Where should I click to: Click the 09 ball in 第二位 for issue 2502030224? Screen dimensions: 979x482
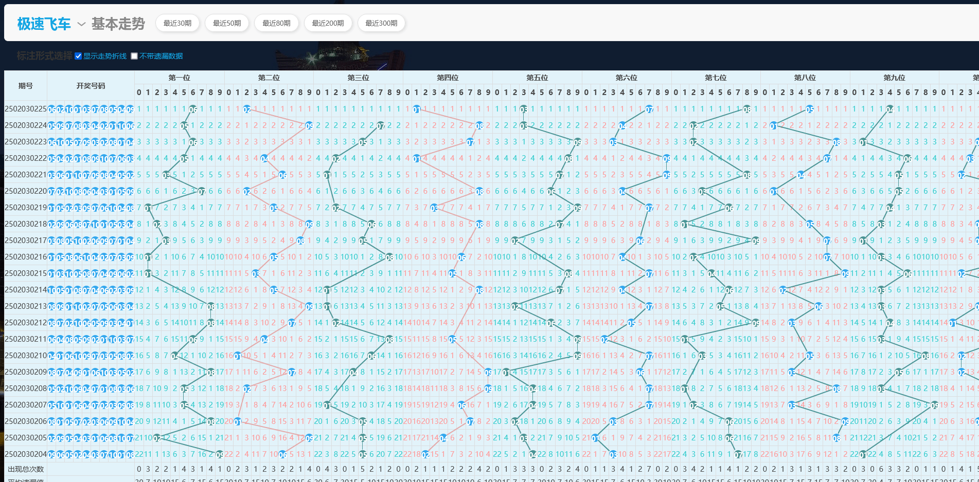pyautogui.click(x=309, y=125)
